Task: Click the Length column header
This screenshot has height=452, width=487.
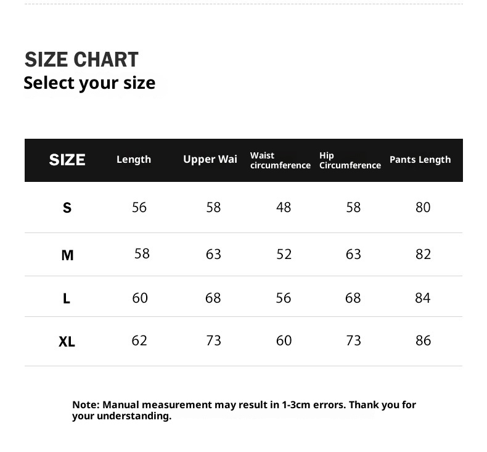Action: click(x=134, y=160)
